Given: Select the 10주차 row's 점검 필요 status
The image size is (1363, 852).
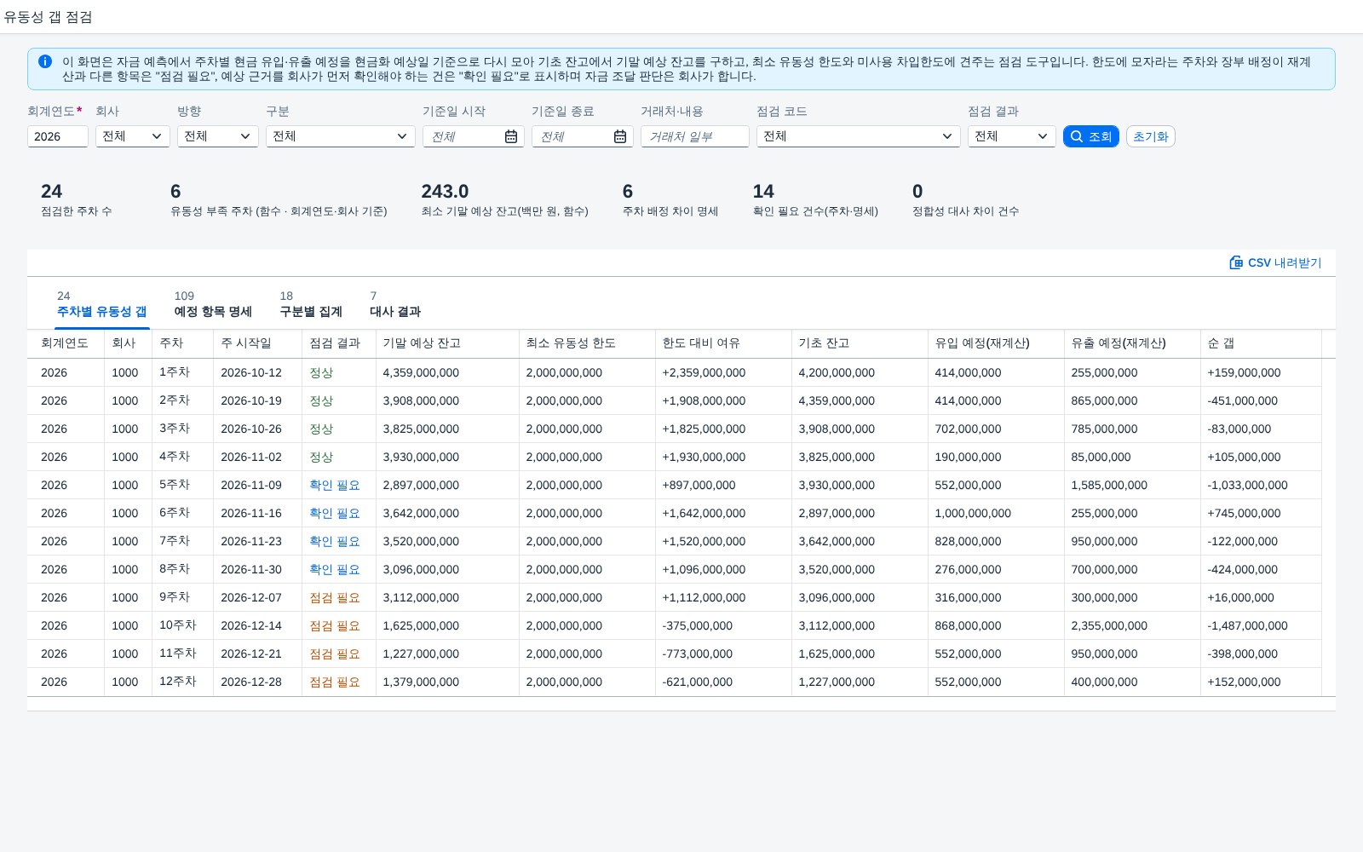Looking at the screenshot, I should (335, 625).
